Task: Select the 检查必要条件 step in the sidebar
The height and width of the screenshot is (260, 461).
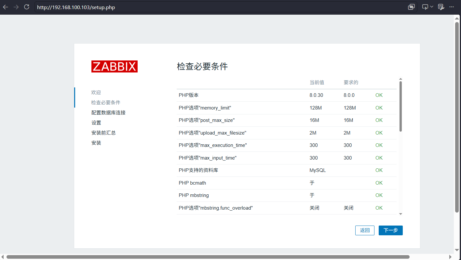Action: point(106,103)
